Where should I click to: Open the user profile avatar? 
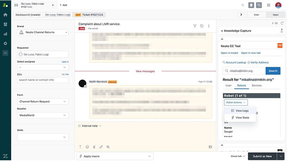tap(278, 5)
